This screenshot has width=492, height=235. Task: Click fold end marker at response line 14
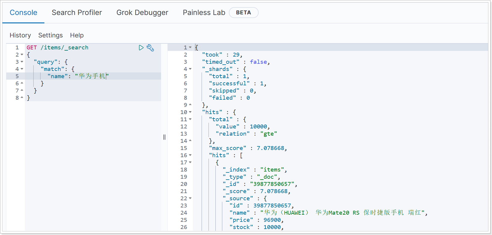(x=190, y=141)
